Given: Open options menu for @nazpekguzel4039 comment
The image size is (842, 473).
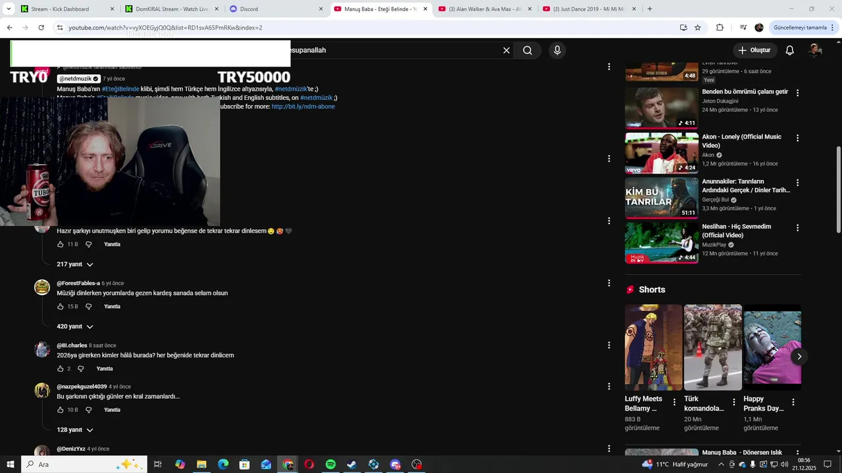Looking at the screenshot, I should [608, 386].
